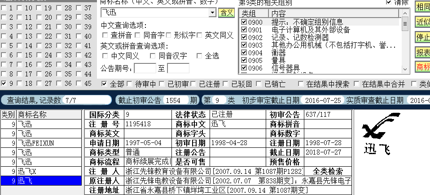
Task: Uncheck group 0905 量具
Action: click(x=244, y=60)
